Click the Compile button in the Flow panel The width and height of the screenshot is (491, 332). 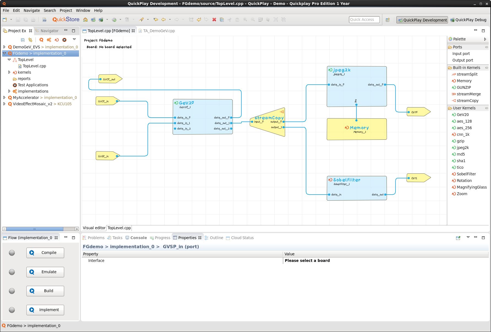pos(45,253)
